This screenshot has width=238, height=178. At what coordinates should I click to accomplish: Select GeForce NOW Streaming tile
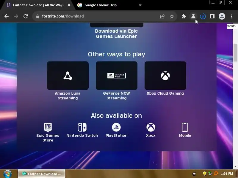[117, 76]
